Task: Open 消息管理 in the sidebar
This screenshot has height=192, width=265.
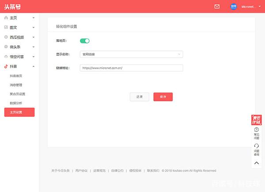Action: pos(16,85)
